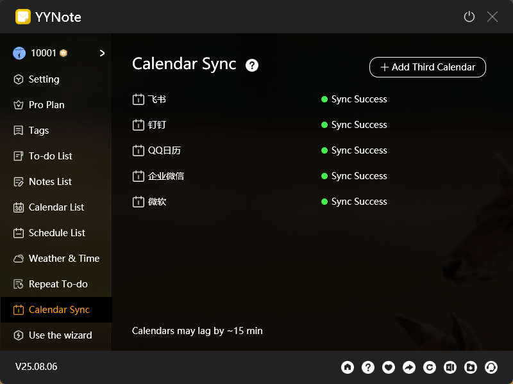Click the download folder icon in bottom toolbar
Image resolution: width=513 pixels, height=384 pixels.
point(471,367)
